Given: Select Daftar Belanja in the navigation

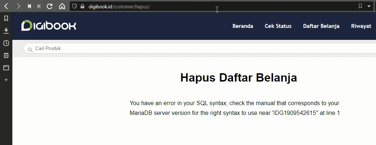Looking at the screenshot, I should tap(321, 26).
